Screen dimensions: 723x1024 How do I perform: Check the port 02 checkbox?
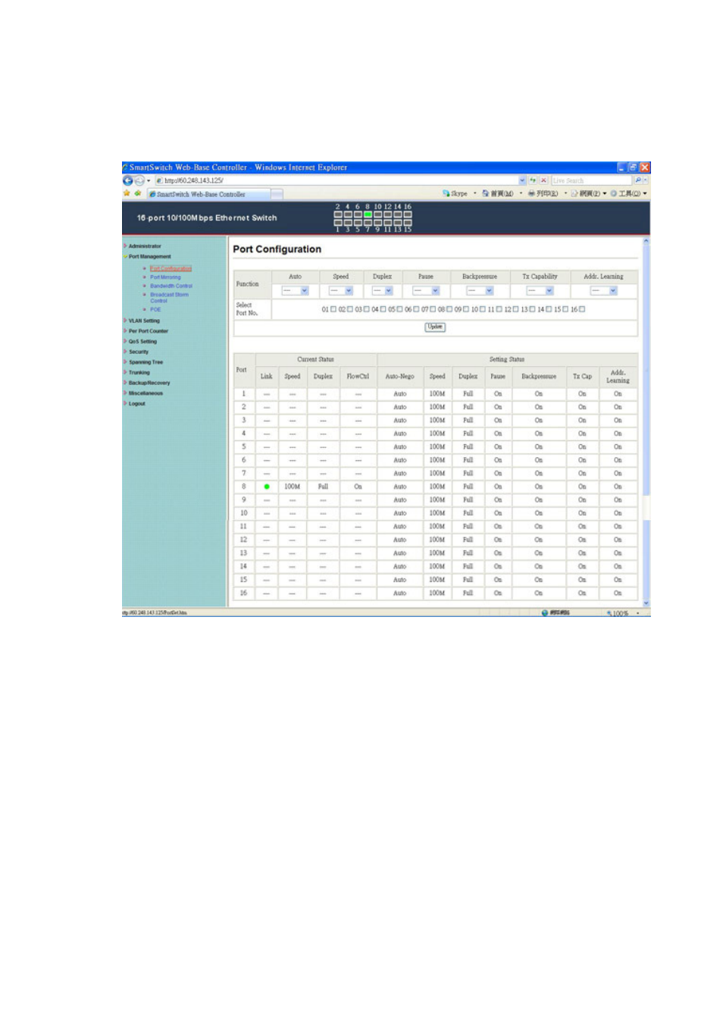pos(350,309)
